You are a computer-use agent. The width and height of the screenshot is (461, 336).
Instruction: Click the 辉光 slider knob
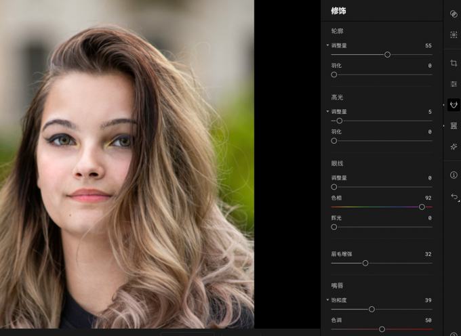[x=334, y=227]
